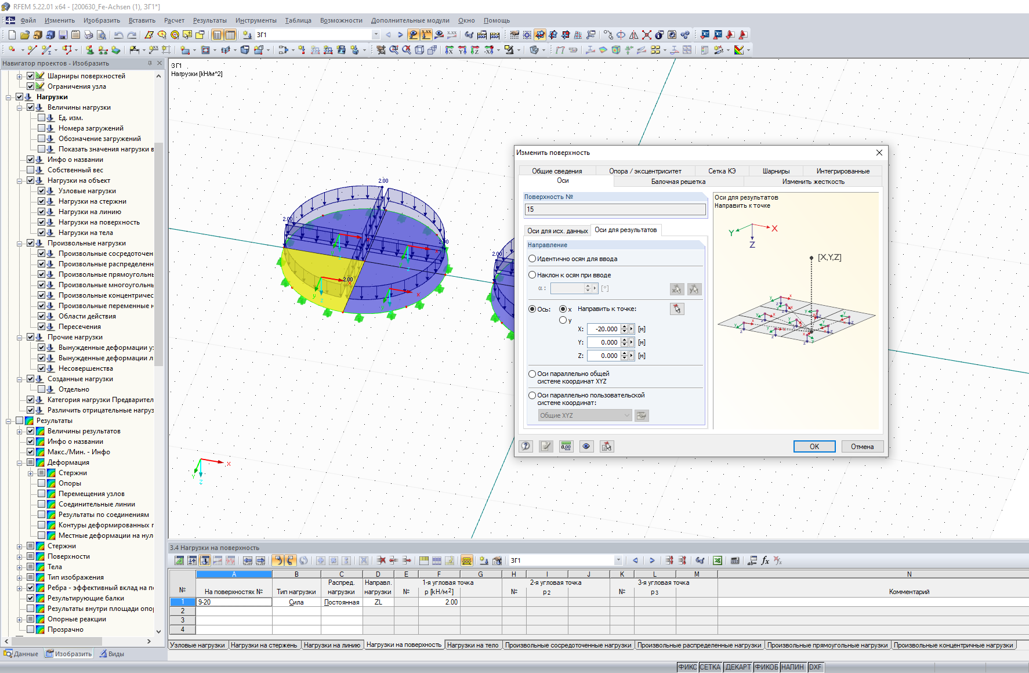Screen dimensions: 1029x673
Task: Expand the 'Стержни' results tree node
Action: [20, 546]
